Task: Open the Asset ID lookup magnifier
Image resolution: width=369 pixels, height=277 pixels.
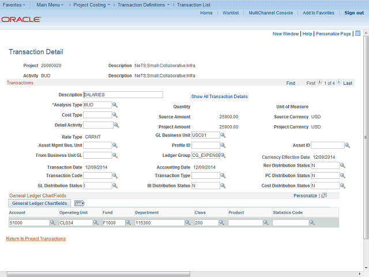Action: pyautogui.click(x=348, y=145)
